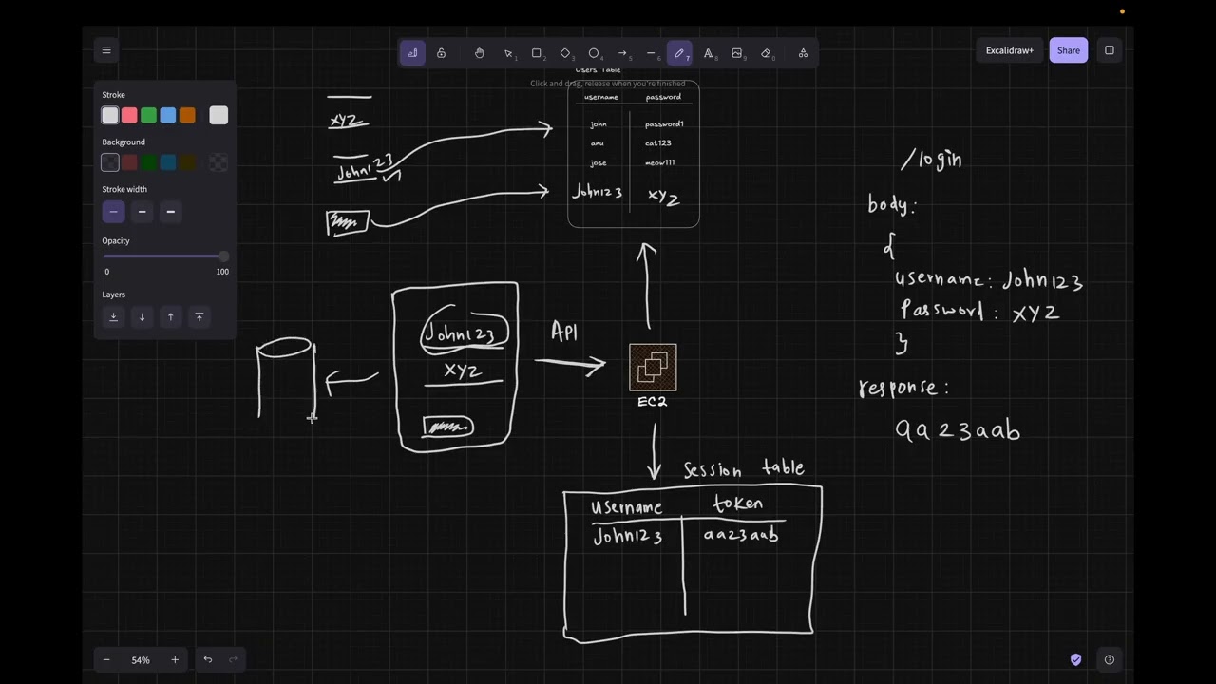Click the "response :" handwritten text
The height and width of the screenshot is (684, 1216).
click(x=903, y=388)
